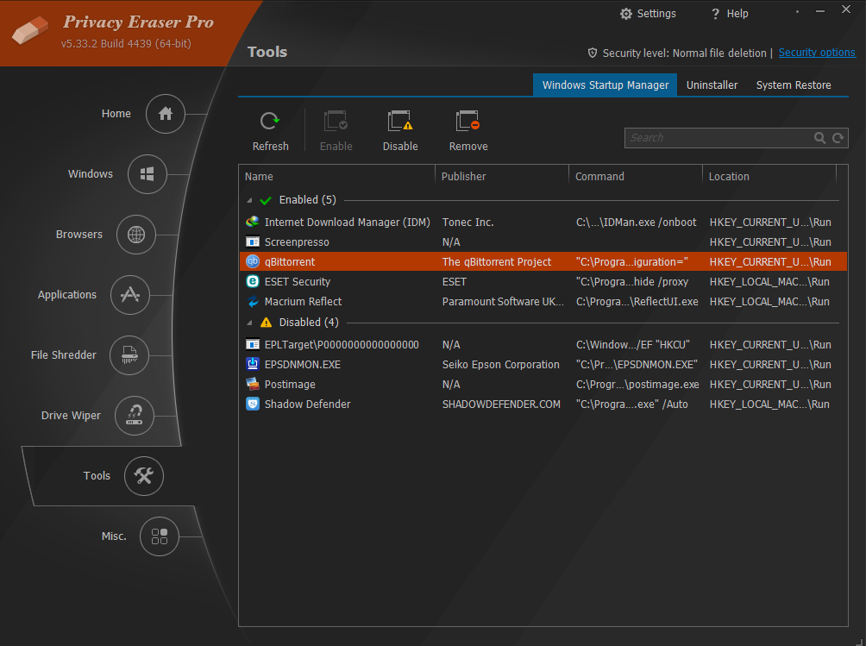Switch to Windows Startup Manager tab
This screenshot has width=866, height=646.
click(605, 85)
